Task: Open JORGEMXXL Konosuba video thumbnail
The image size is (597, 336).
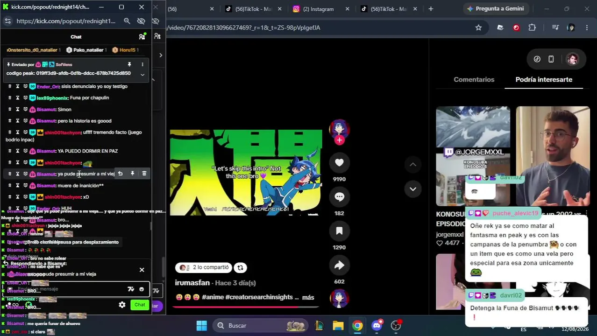Action: (x=473, y=156)
